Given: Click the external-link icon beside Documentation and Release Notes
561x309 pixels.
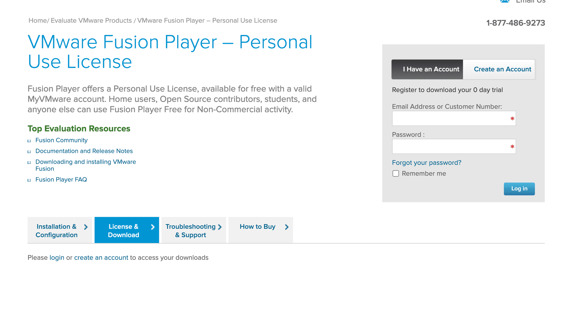Looking at the screenshot, I should click(30, 151).
